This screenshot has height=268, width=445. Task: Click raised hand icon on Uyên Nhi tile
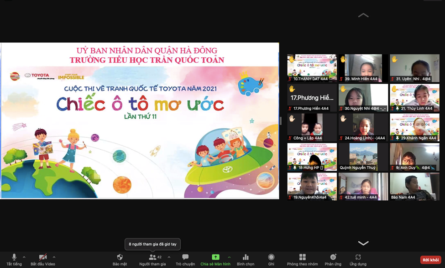click(394, 60)
